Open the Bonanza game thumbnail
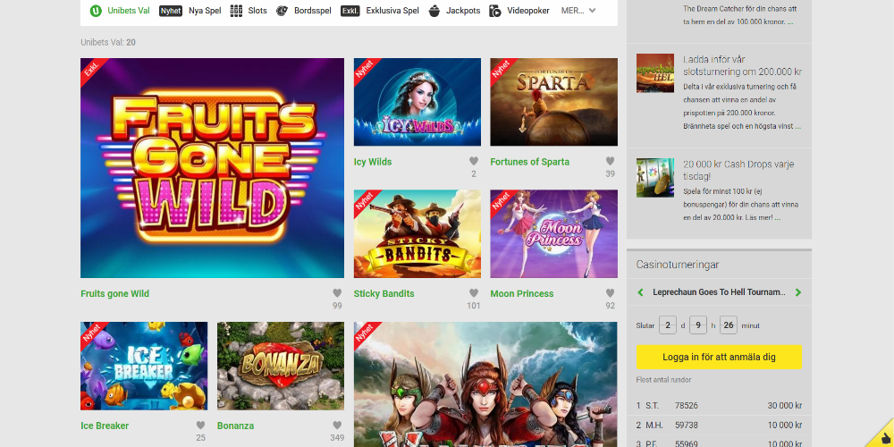This screenshot has width=894, height=447. (281, 366)
